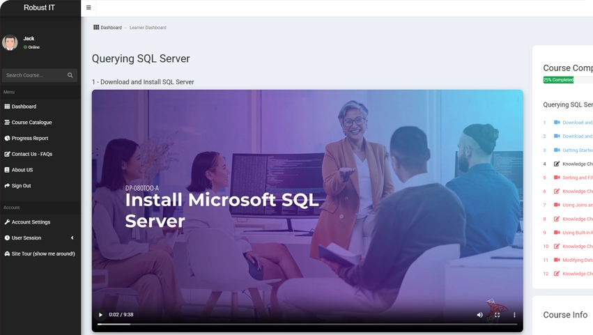Screen dimensions: 593x335
Task: Click video icon of lesson 3 Getting Started
Action: pos(557,150)
